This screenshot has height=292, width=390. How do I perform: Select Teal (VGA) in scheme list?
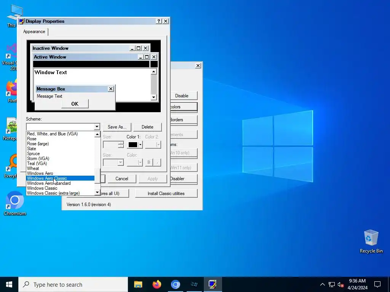coord(60,163)
